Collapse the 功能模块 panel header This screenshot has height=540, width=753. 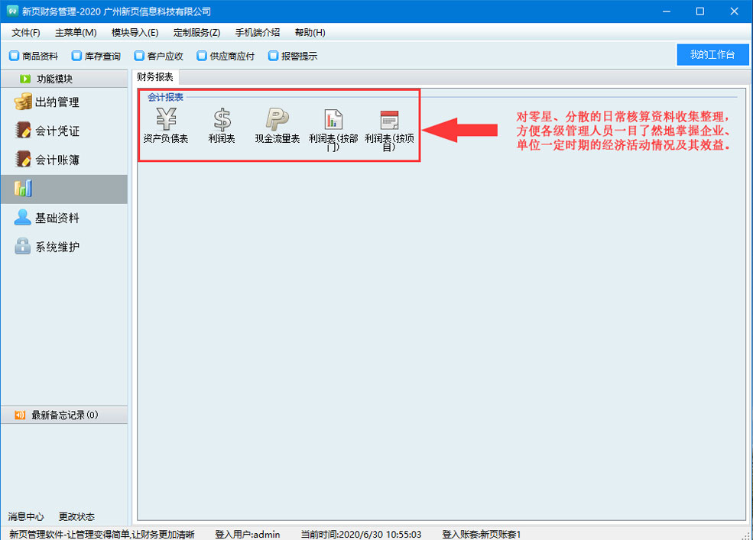55,79
